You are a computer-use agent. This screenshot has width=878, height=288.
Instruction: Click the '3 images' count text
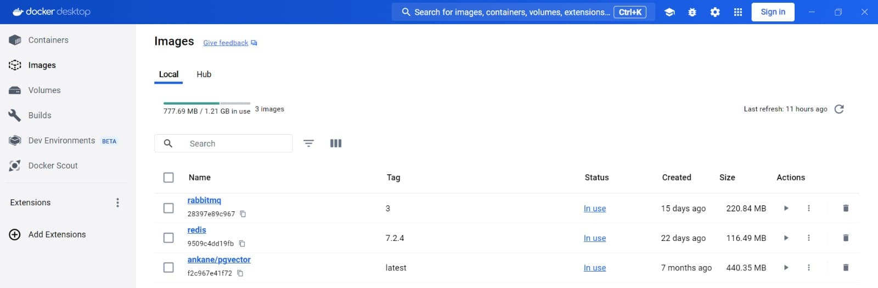click(269, 109)
